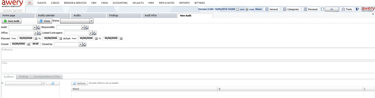
Task: Select the IATA radio button
Action: [x=237, y=9]
